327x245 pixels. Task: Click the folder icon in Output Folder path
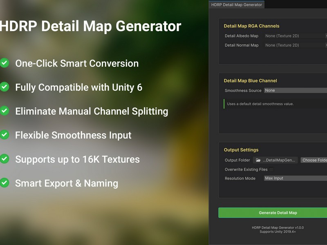[258, 160]
